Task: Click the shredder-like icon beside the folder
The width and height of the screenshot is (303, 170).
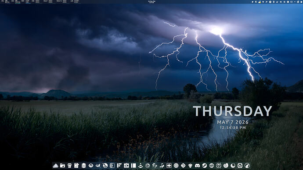Action: coord(69,166)
